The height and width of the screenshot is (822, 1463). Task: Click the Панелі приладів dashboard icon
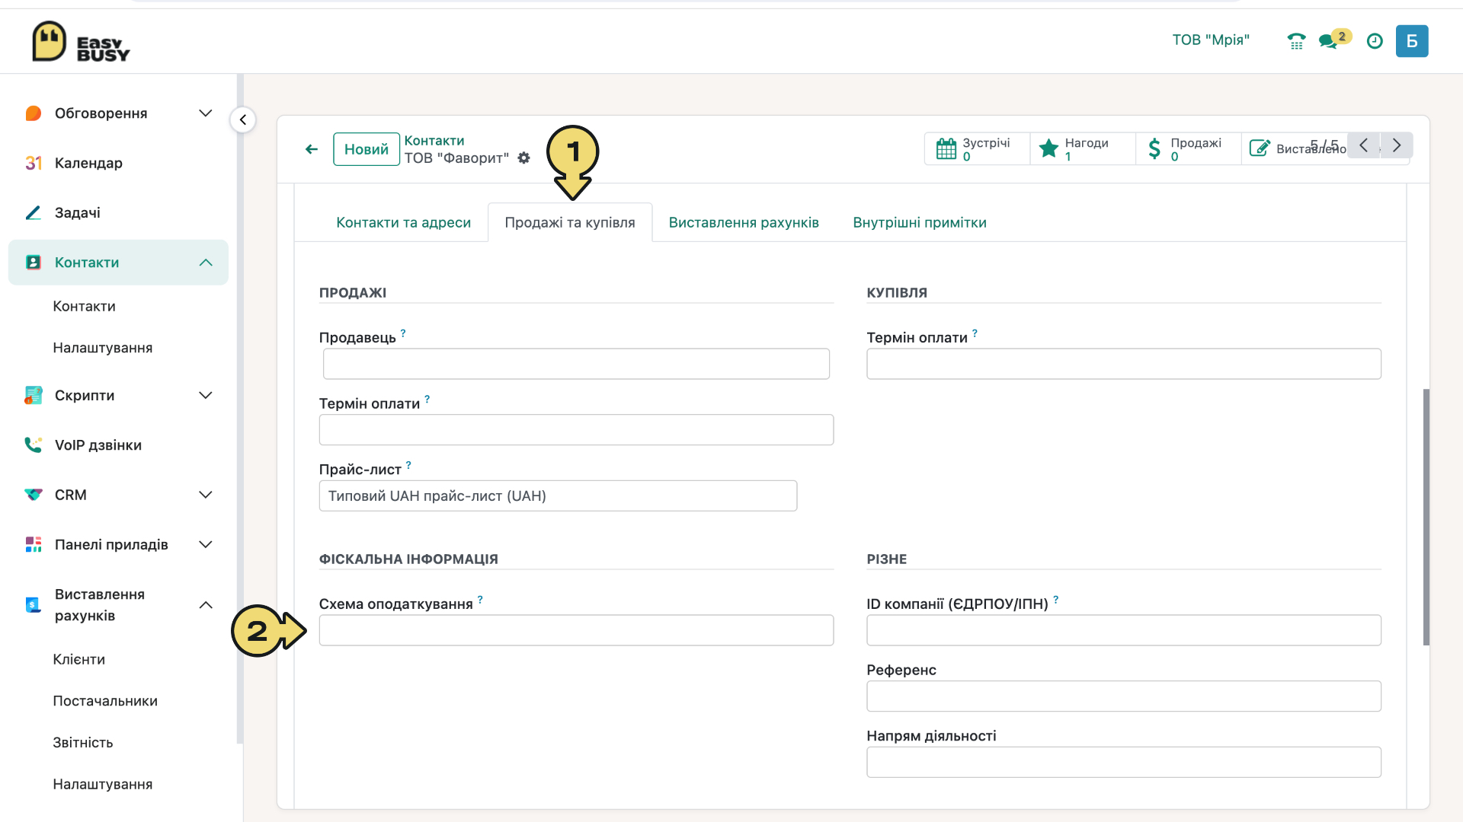pos(33,544)
